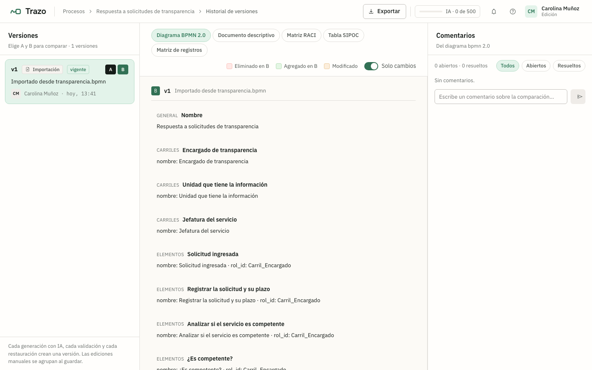Open the Matriz de registros tab
The image size is (592, 370).
point(179,50)
